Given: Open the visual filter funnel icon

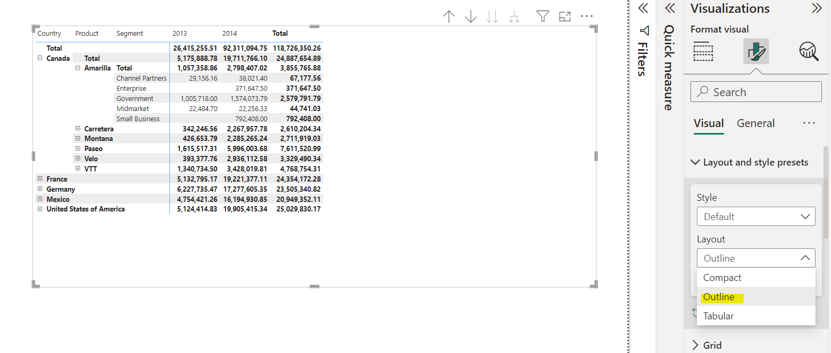Looking at the screenshot, I should (x=543, y=17).
